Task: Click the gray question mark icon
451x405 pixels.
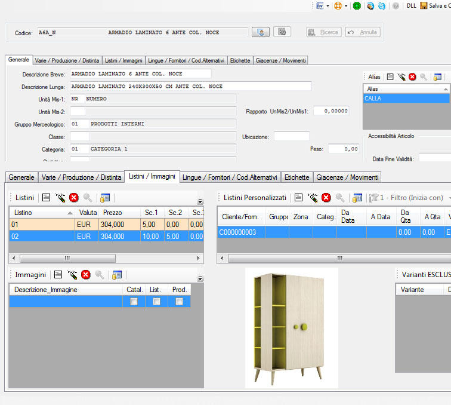Action: pos(396,6)
